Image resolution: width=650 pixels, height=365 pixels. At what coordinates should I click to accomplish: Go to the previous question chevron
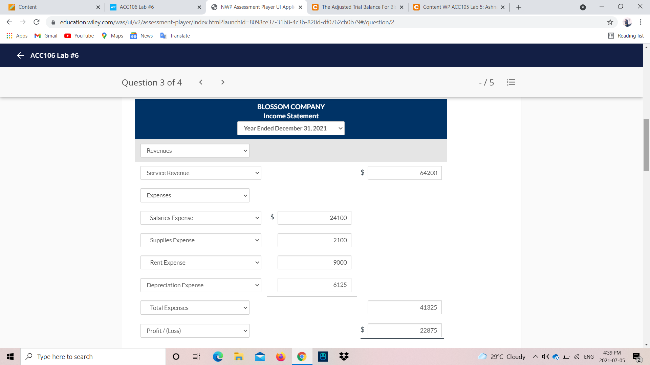(201, 82)
